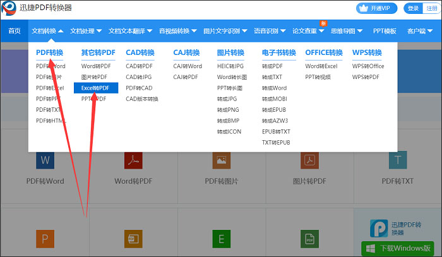
Task: Choose 转成ICON under 图片转换
Action: click(229, 131)
